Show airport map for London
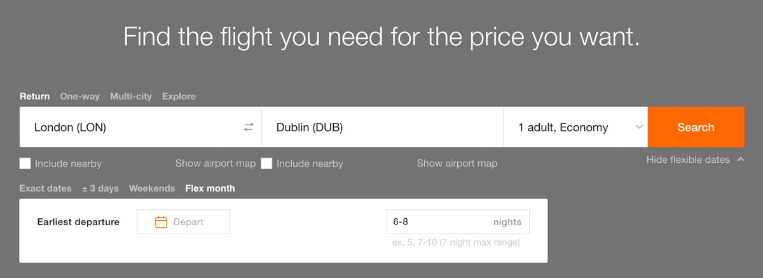This screenshot has width=763, height=278. coord(216,163)
